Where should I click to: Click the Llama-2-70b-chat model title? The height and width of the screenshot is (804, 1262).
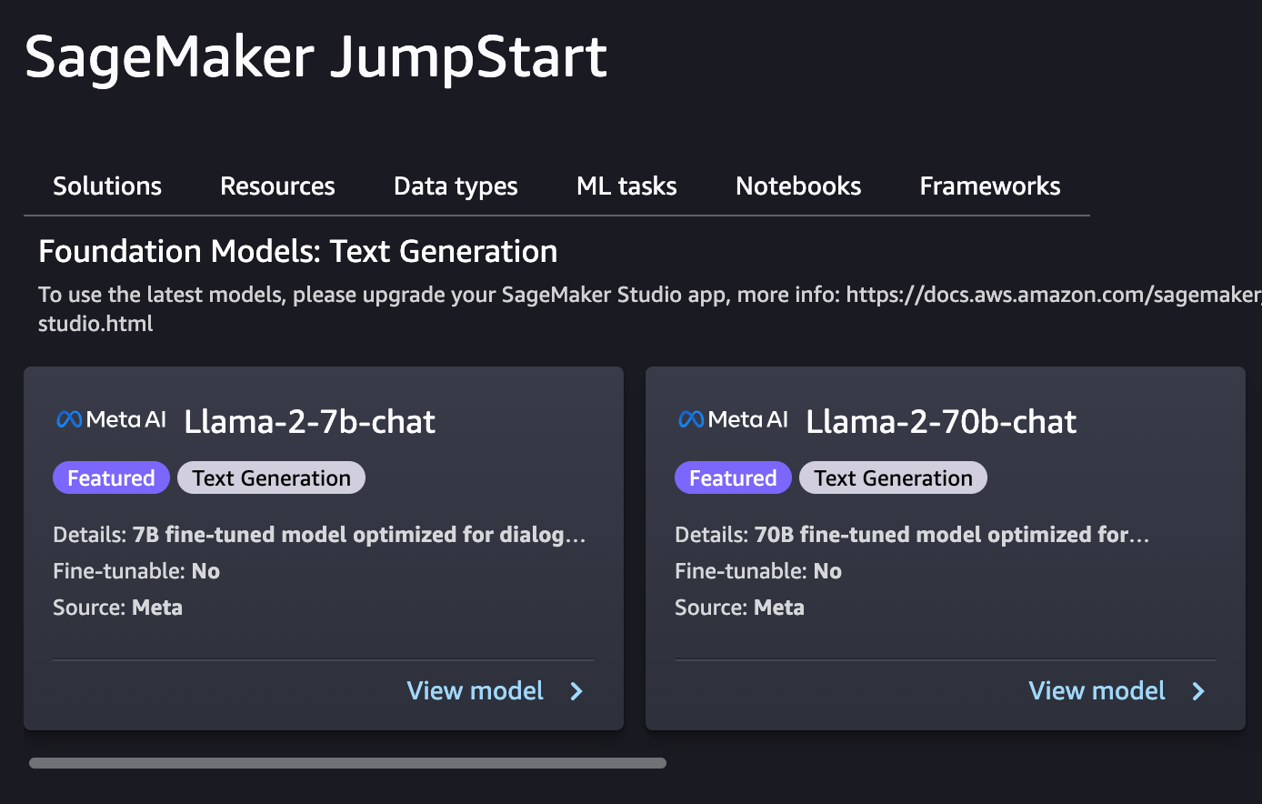click(x=941, y=421)
